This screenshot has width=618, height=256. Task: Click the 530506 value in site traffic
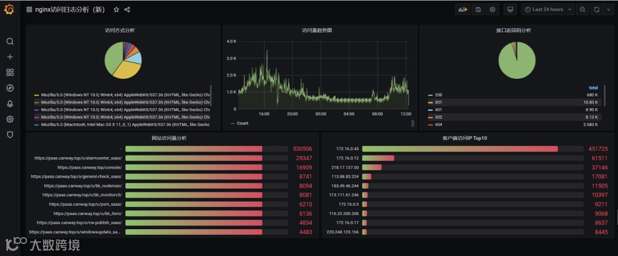coord(302,149)
